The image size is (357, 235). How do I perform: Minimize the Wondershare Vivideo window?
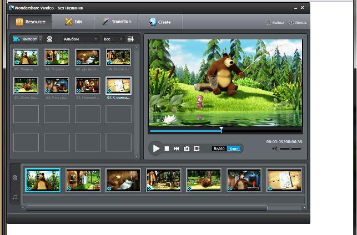[295, 8]
